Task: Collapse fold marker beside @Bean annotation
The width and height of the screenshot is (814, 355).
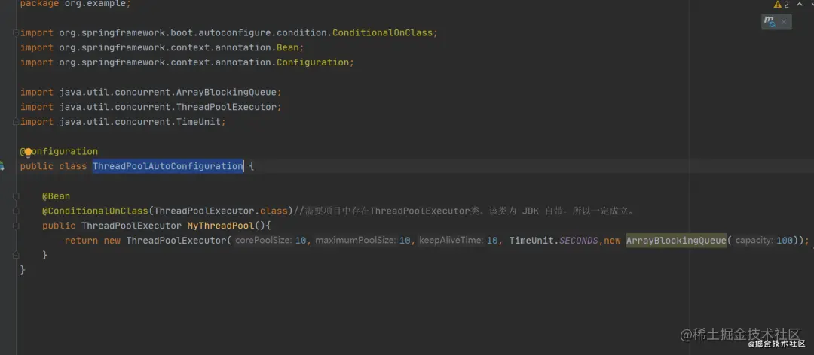Action: (16, 196)
